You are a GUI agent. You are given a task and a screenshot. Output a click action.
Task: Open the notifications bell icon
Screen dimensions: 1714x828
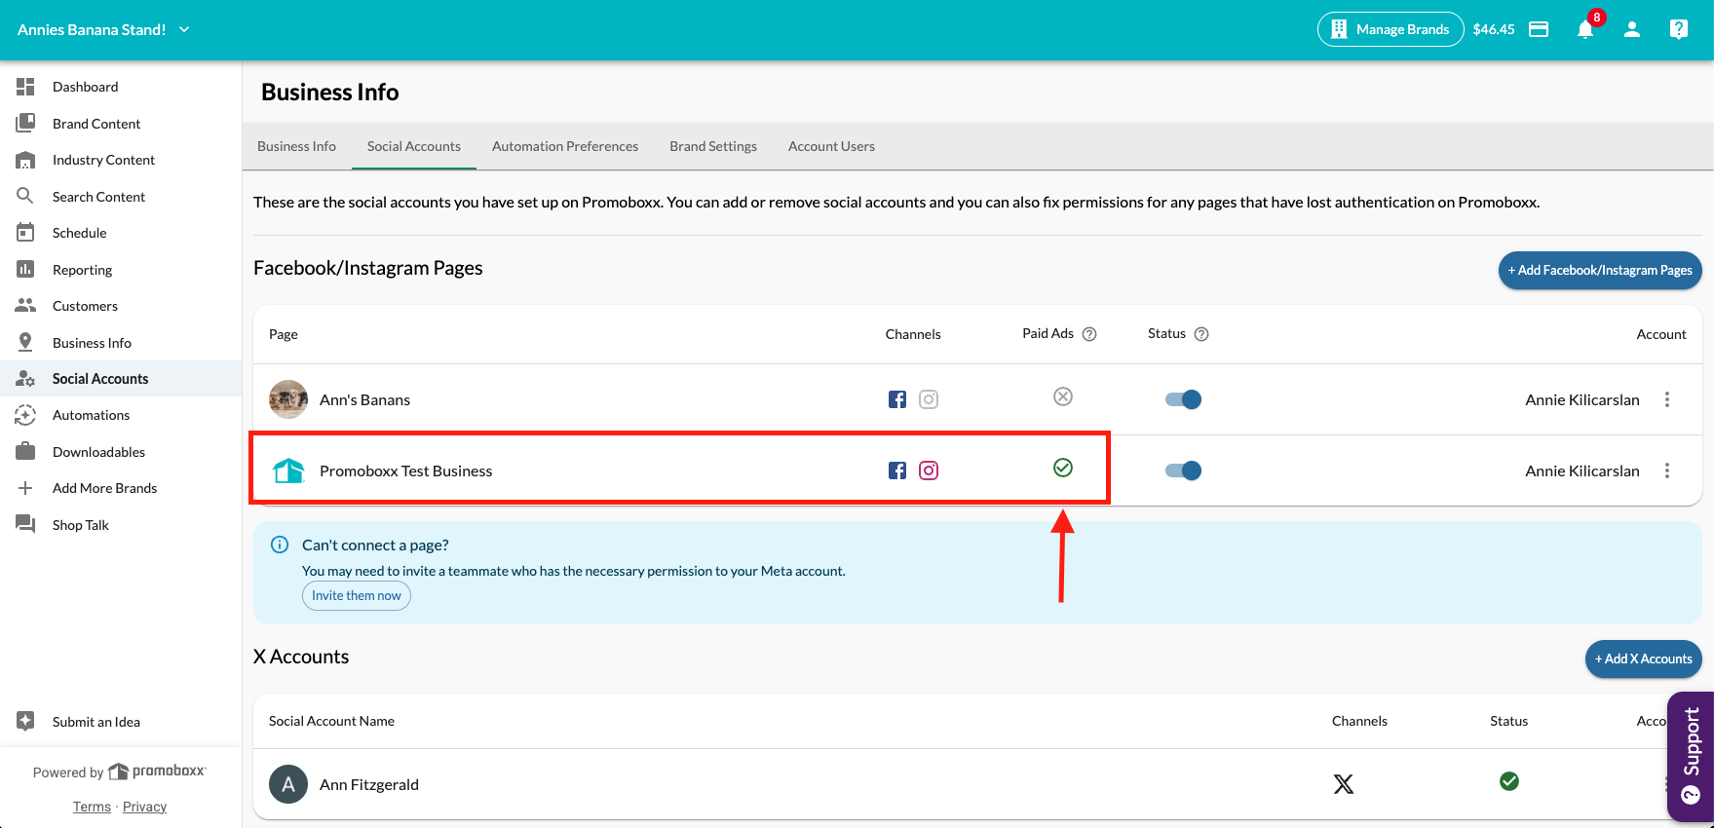coord(1585,29)
